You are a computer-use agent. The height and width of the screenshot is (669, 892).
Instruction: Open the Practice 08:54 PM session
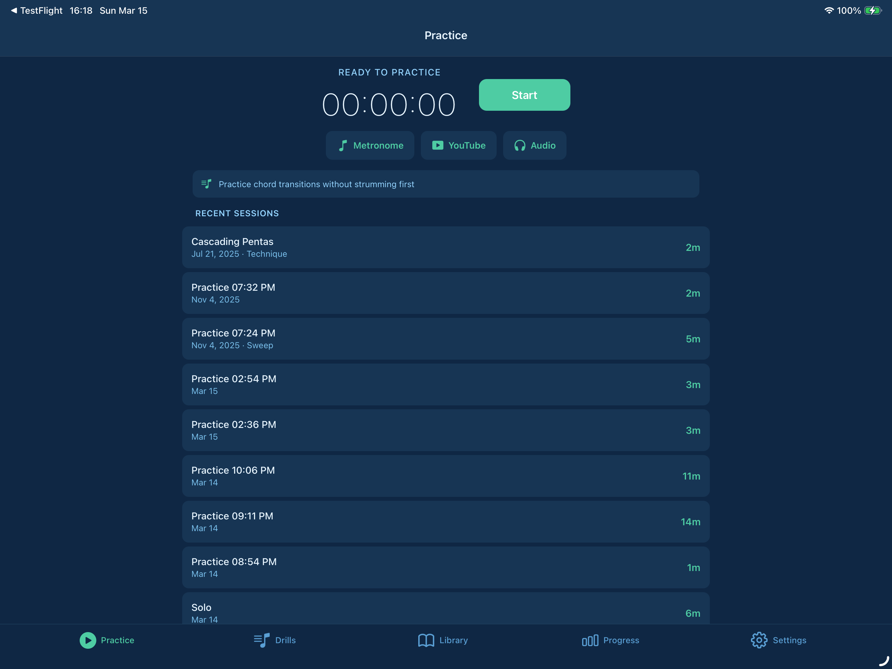(446, 567)
